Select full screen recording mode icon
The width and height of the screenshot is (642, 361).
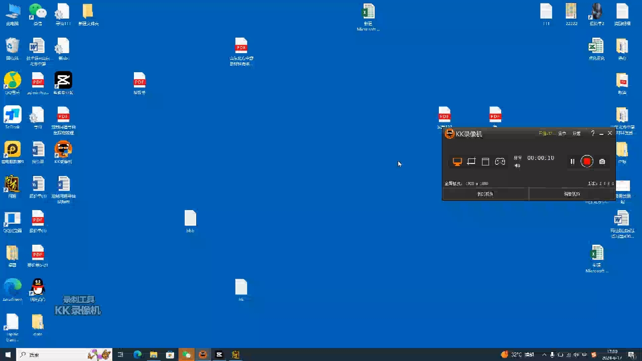coord(457,161)
